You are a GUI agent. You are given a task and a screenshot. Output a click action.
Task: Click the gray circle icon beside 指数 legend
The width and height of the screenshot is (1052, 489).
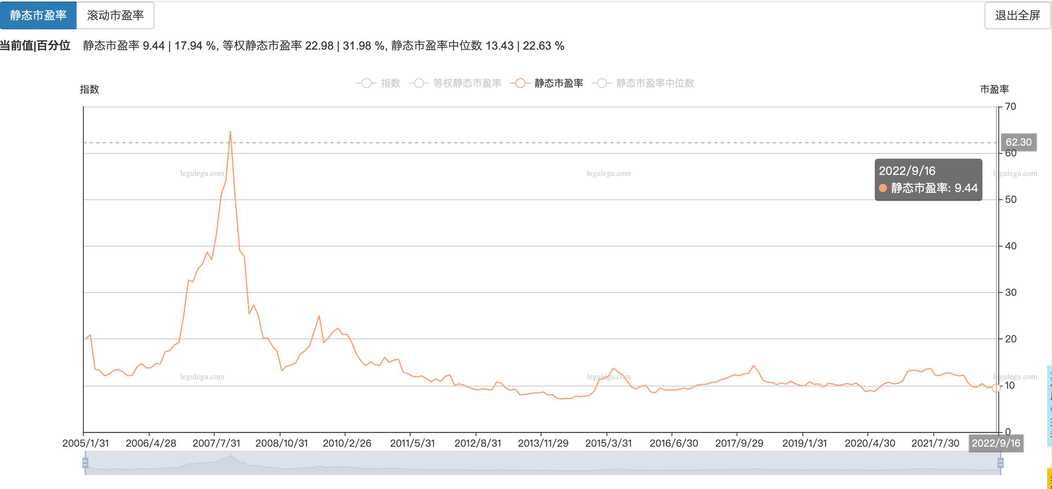[x=366, y=83]
